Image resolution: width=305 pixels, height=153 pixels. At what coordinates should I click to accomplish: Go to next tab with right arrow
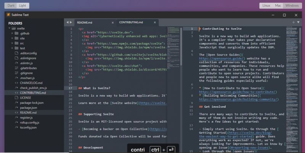[71, 22]
